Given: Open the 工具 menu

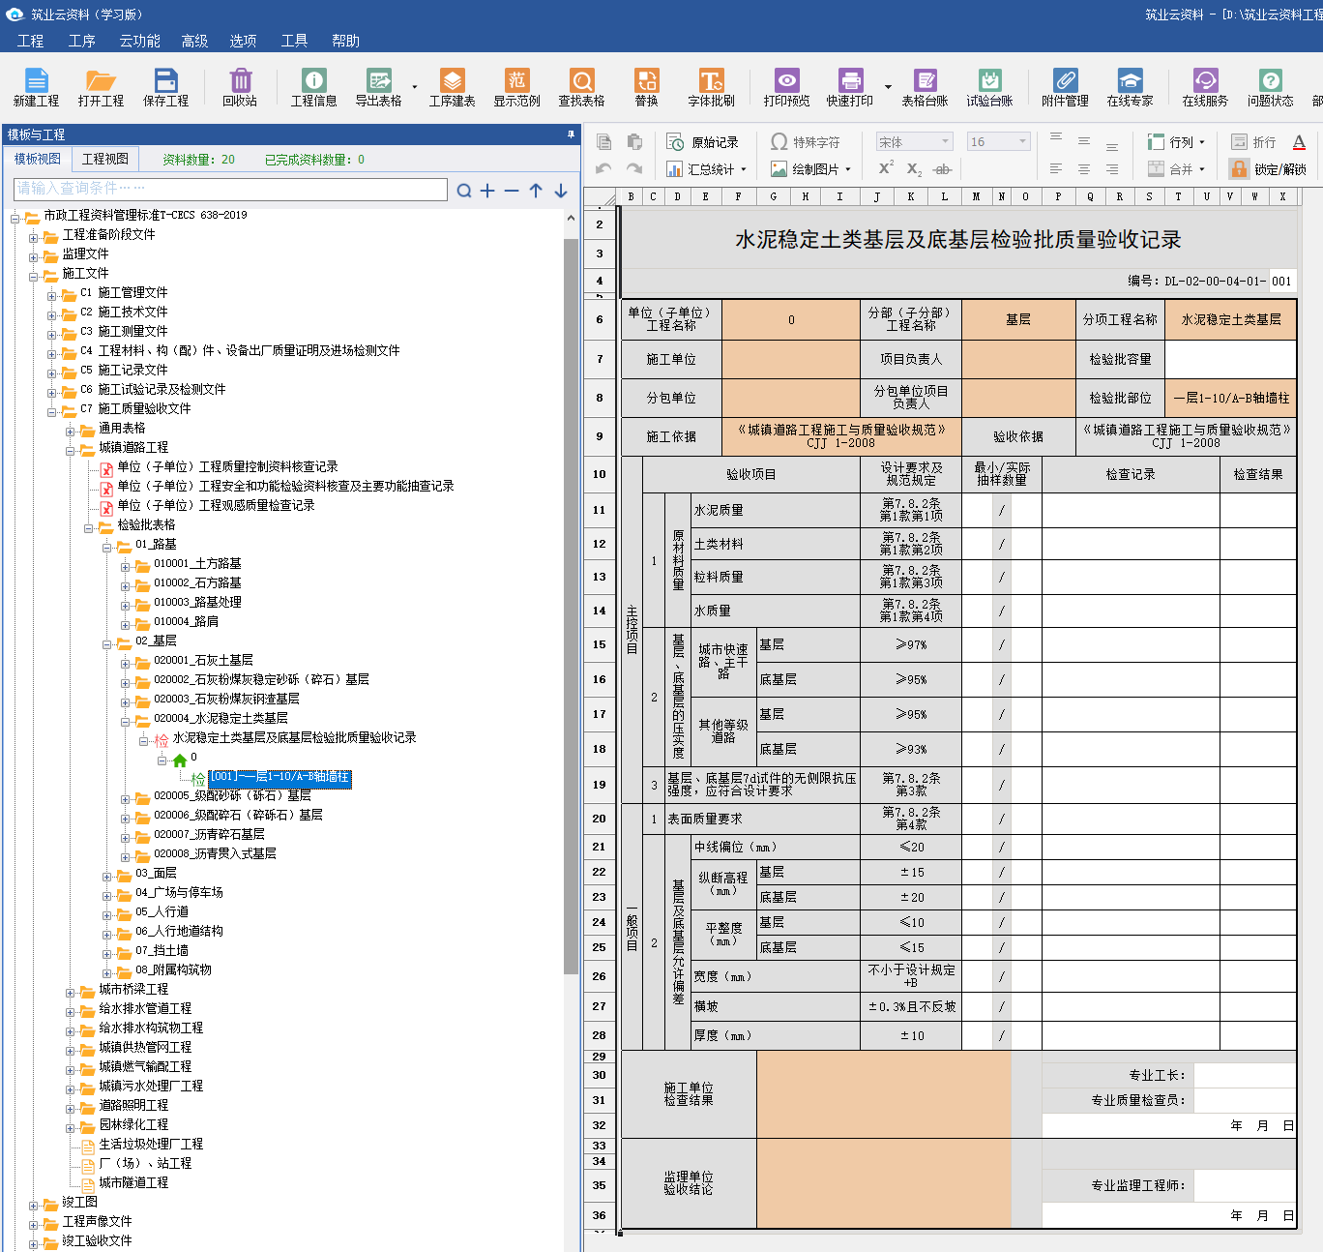Looking at the screenshot, I should pos(295,41).
